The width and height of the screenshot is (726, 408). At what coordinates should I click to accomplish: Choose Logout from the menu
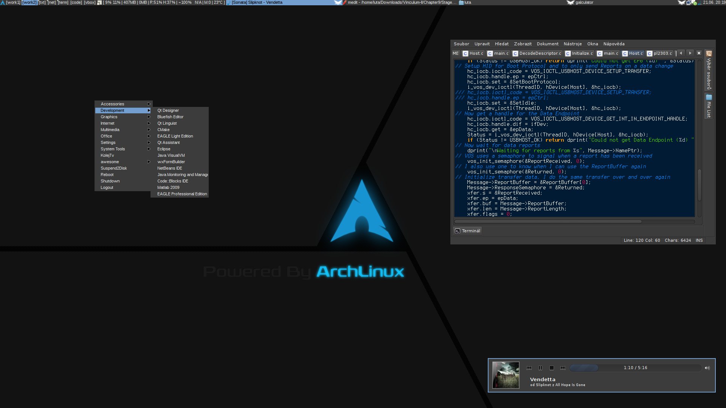[123, 187]
